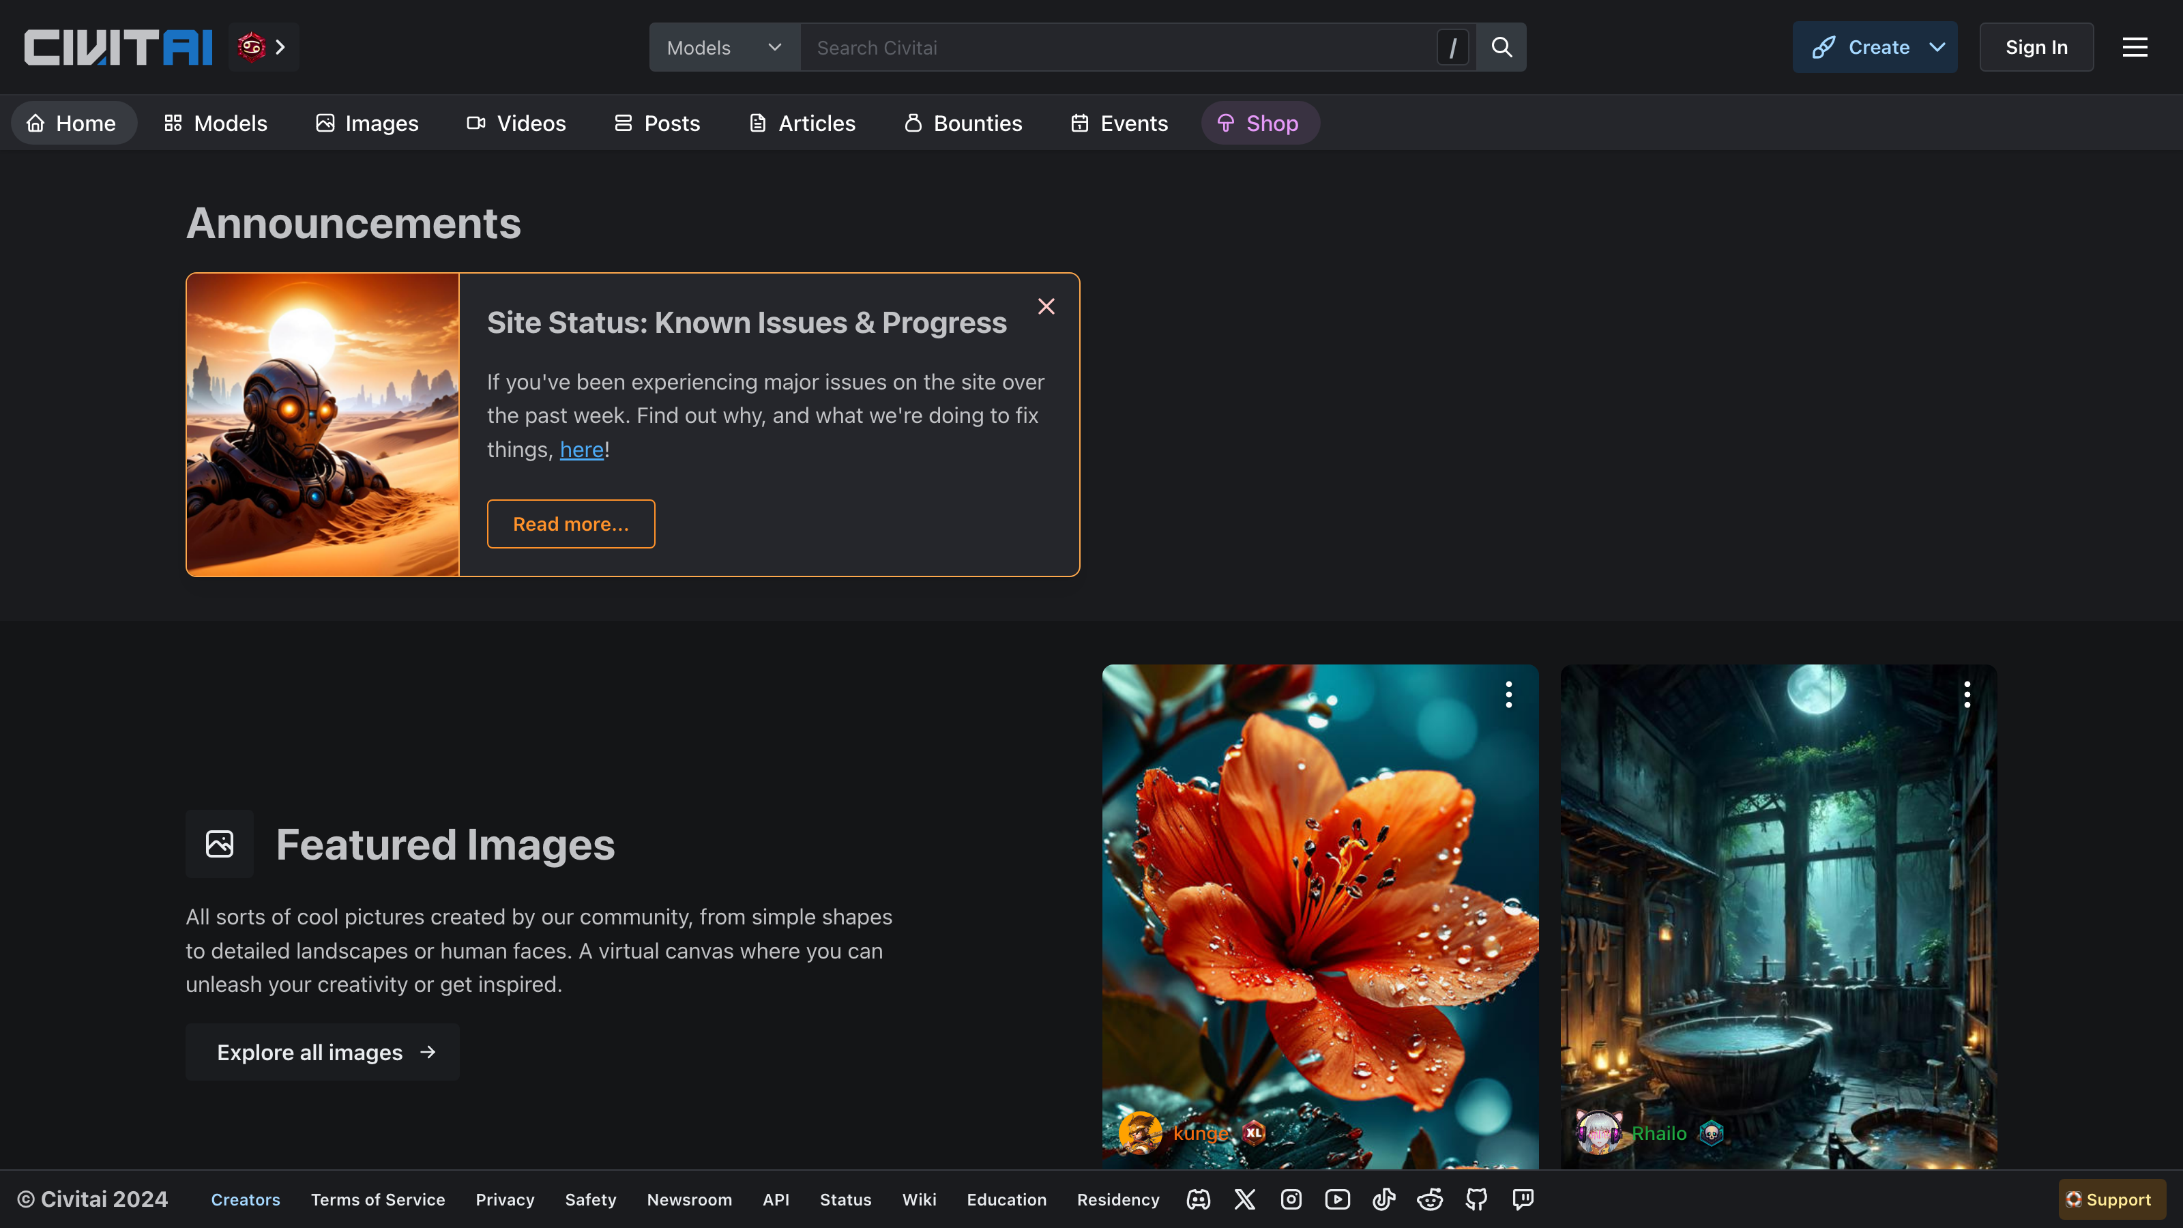2183x1228 pixels.
Task: Click the Site Status announcement title
Action: tap(746, 323)
